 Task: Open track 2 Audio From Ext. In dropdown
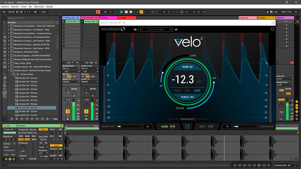point(90,68)
